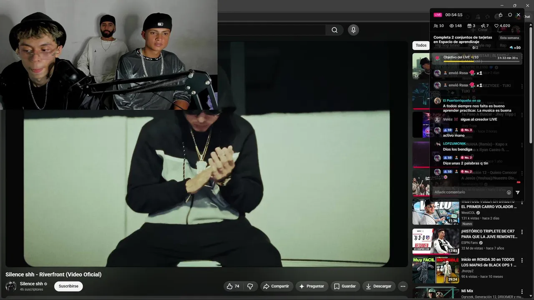This screenshot has width=534, height=300.
Task: Click the 'activo mano' chat message
Action: pyautogui.click(x=453, y=135)
